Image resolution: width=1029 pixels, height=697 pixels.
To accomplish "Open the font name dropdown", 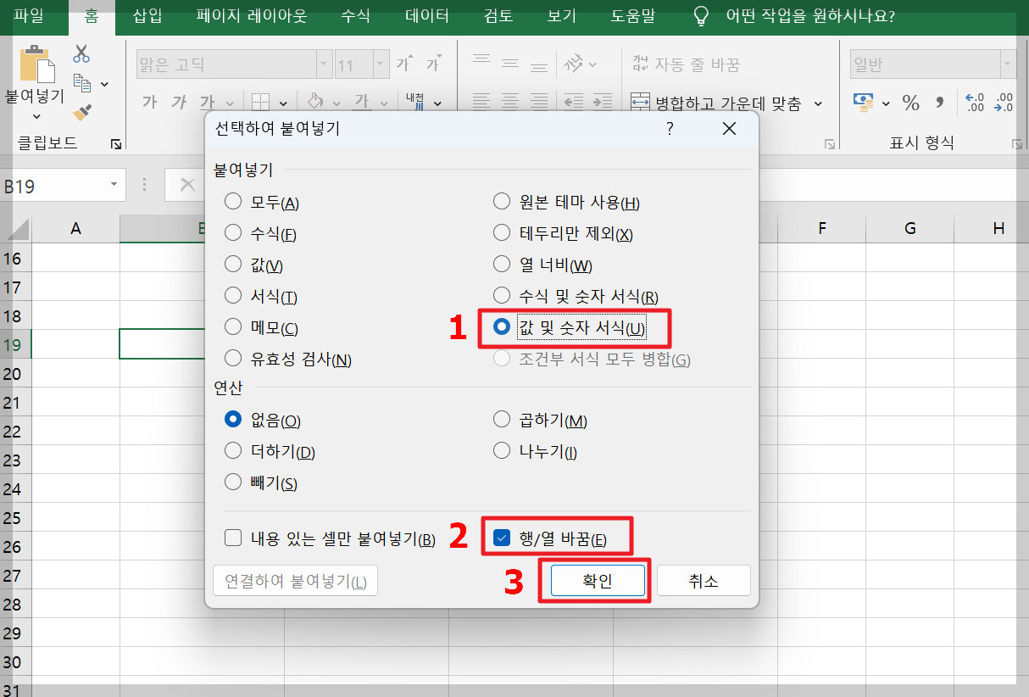I will coord(323,64).
